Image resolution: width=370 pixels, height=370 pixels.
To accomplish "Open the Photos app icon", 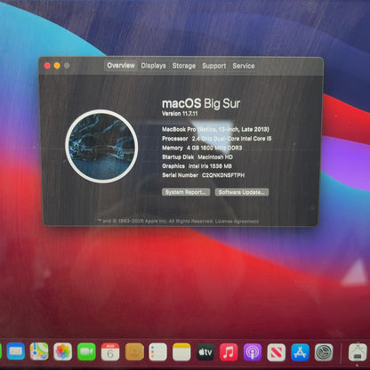I will tap(63, 351).
